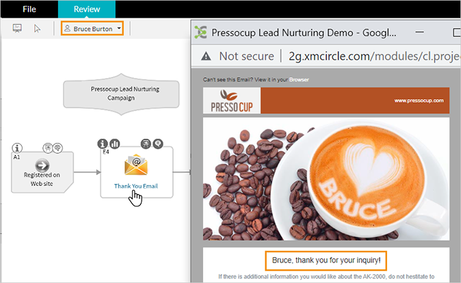Open the File menu tab
The height and width of the screenshot is (283, 461).
click(29, 9)
